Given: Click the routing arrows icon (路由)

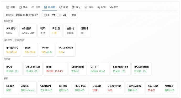Looking at the screenshot, I should coord(86,7).
